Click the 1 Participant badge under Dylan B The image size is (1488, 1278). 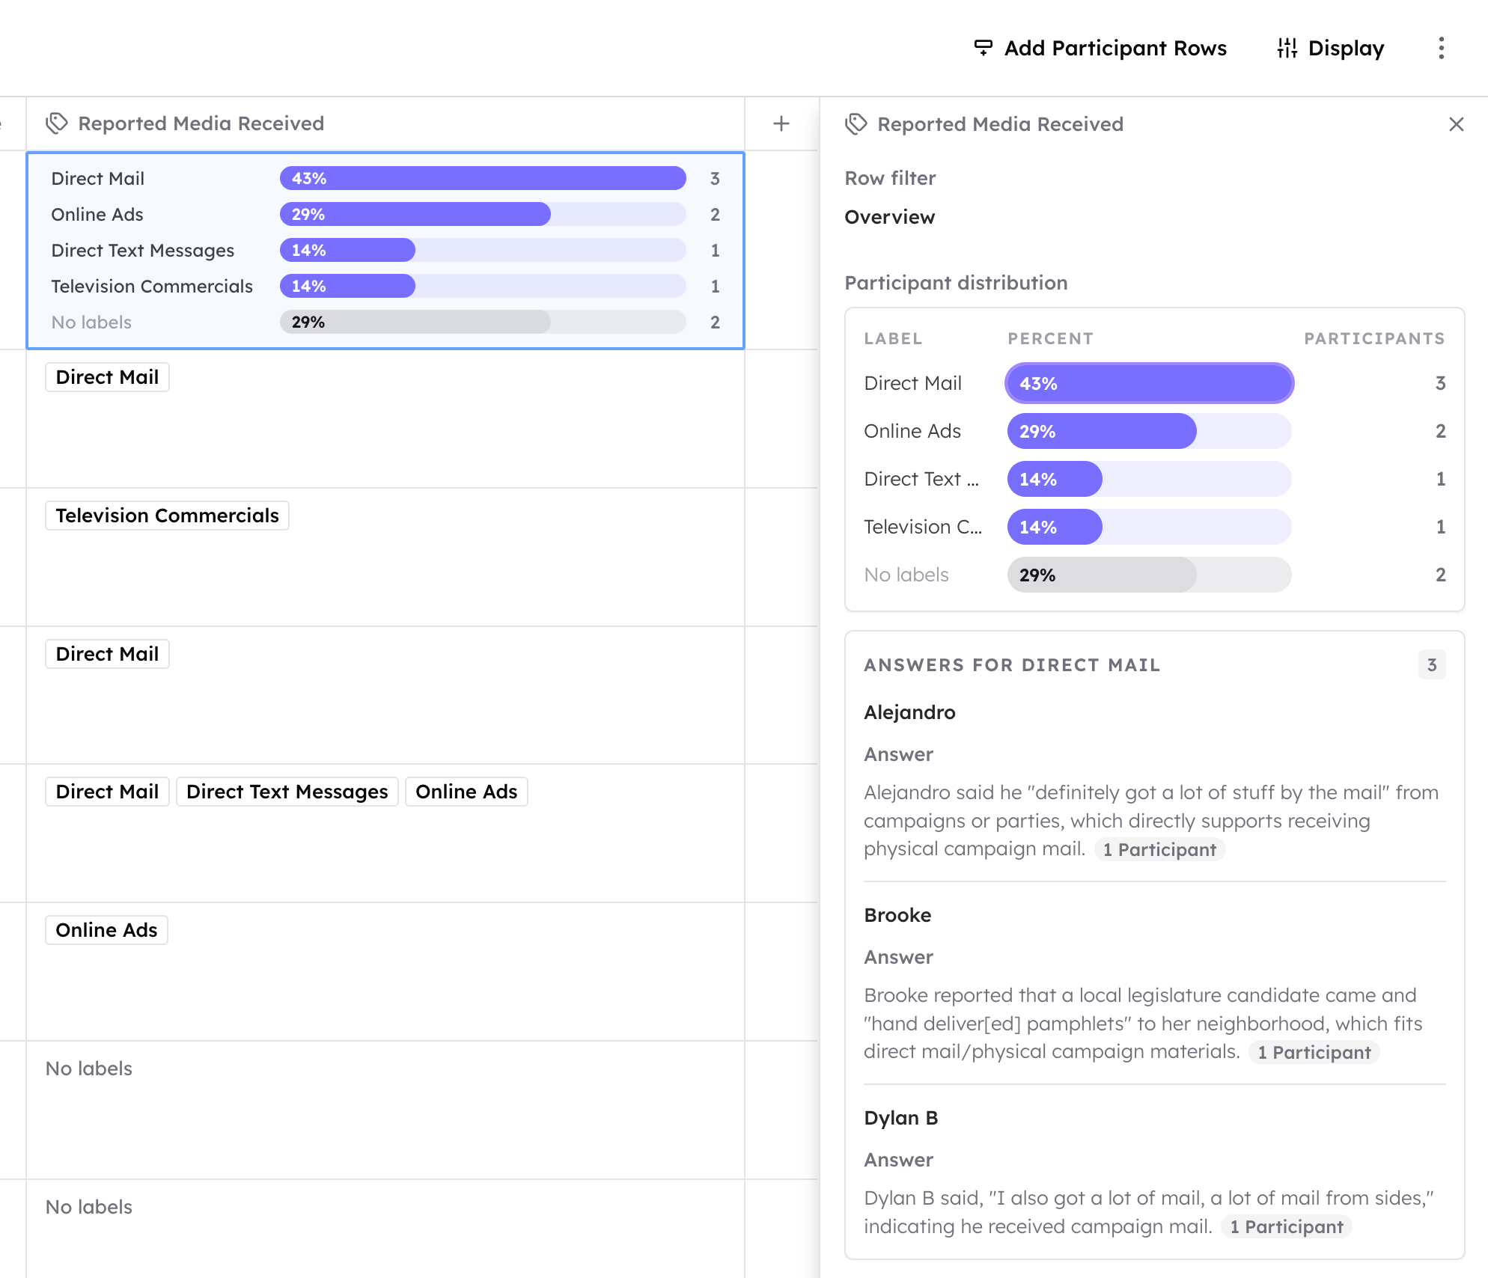click(x=1286, y=1226)
